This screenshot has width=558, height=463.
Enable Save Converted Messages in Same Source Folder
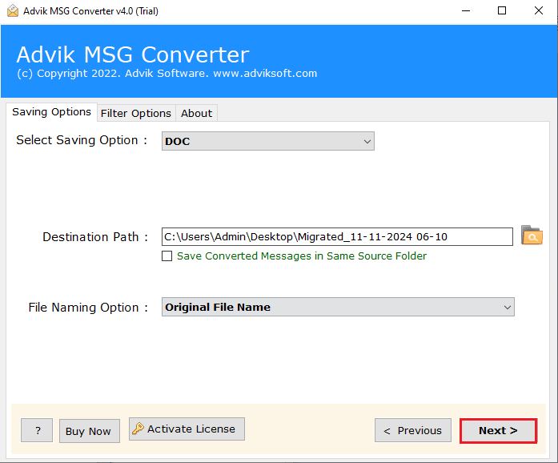point(167,256)
